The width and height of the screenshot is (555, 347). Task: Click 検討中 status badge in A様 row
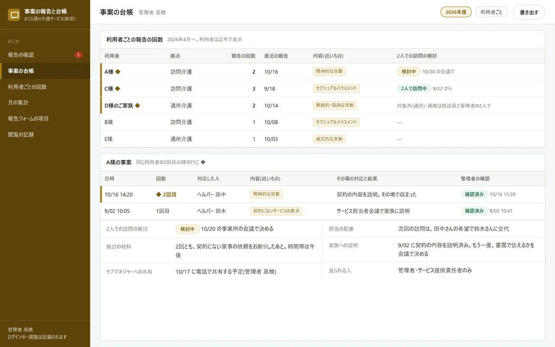click(x=408, y=72)
